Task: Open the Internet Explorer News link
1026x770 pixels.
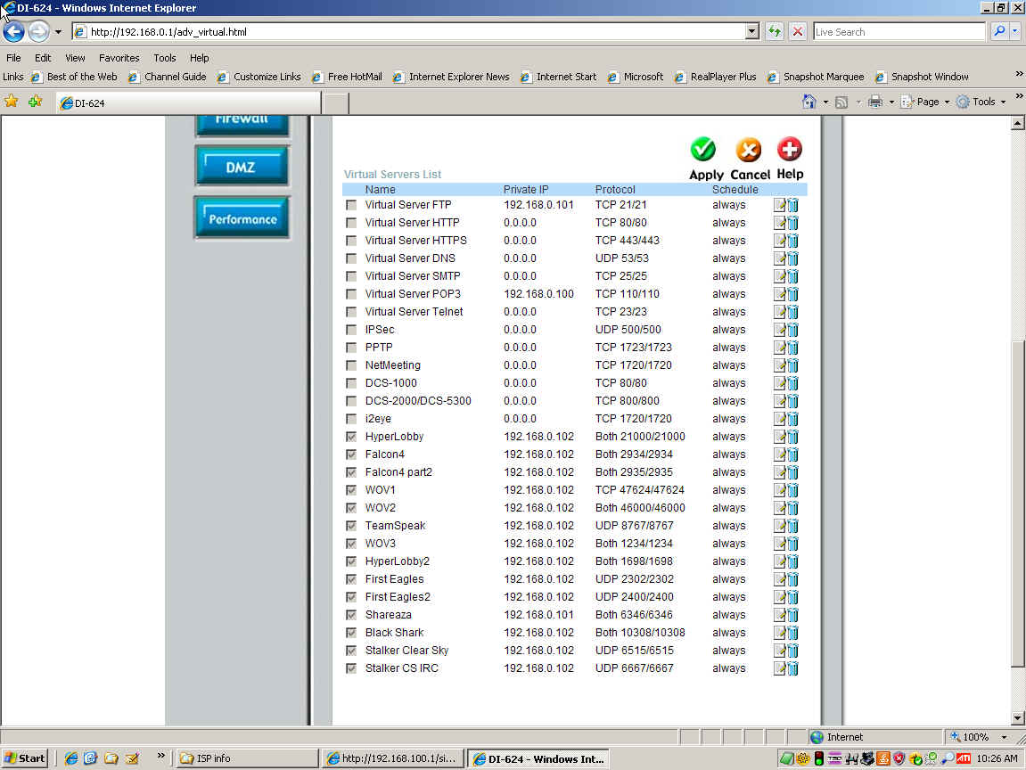Action: point(451,77)
